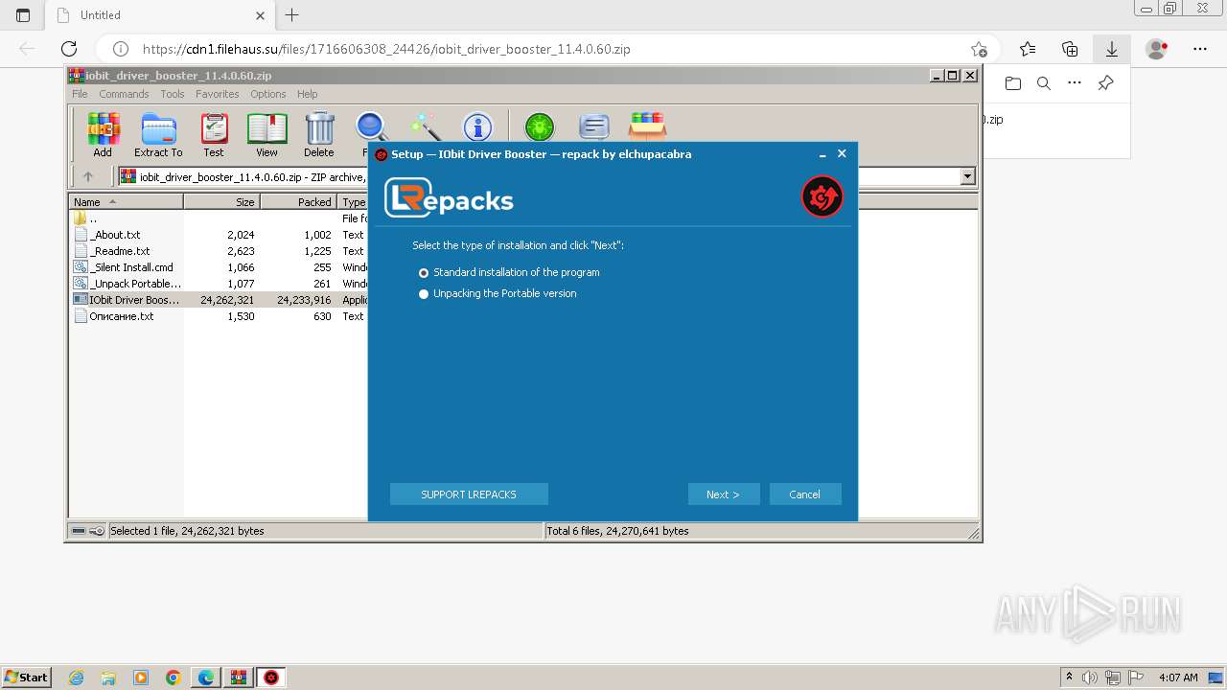Go up one folder level arrow
This screenshot has width=1227, height=690.
tap(88, 176)
